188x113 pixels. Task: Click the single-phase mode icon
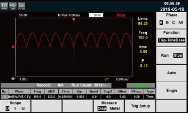pyautogui.click(x=4, y=6)
